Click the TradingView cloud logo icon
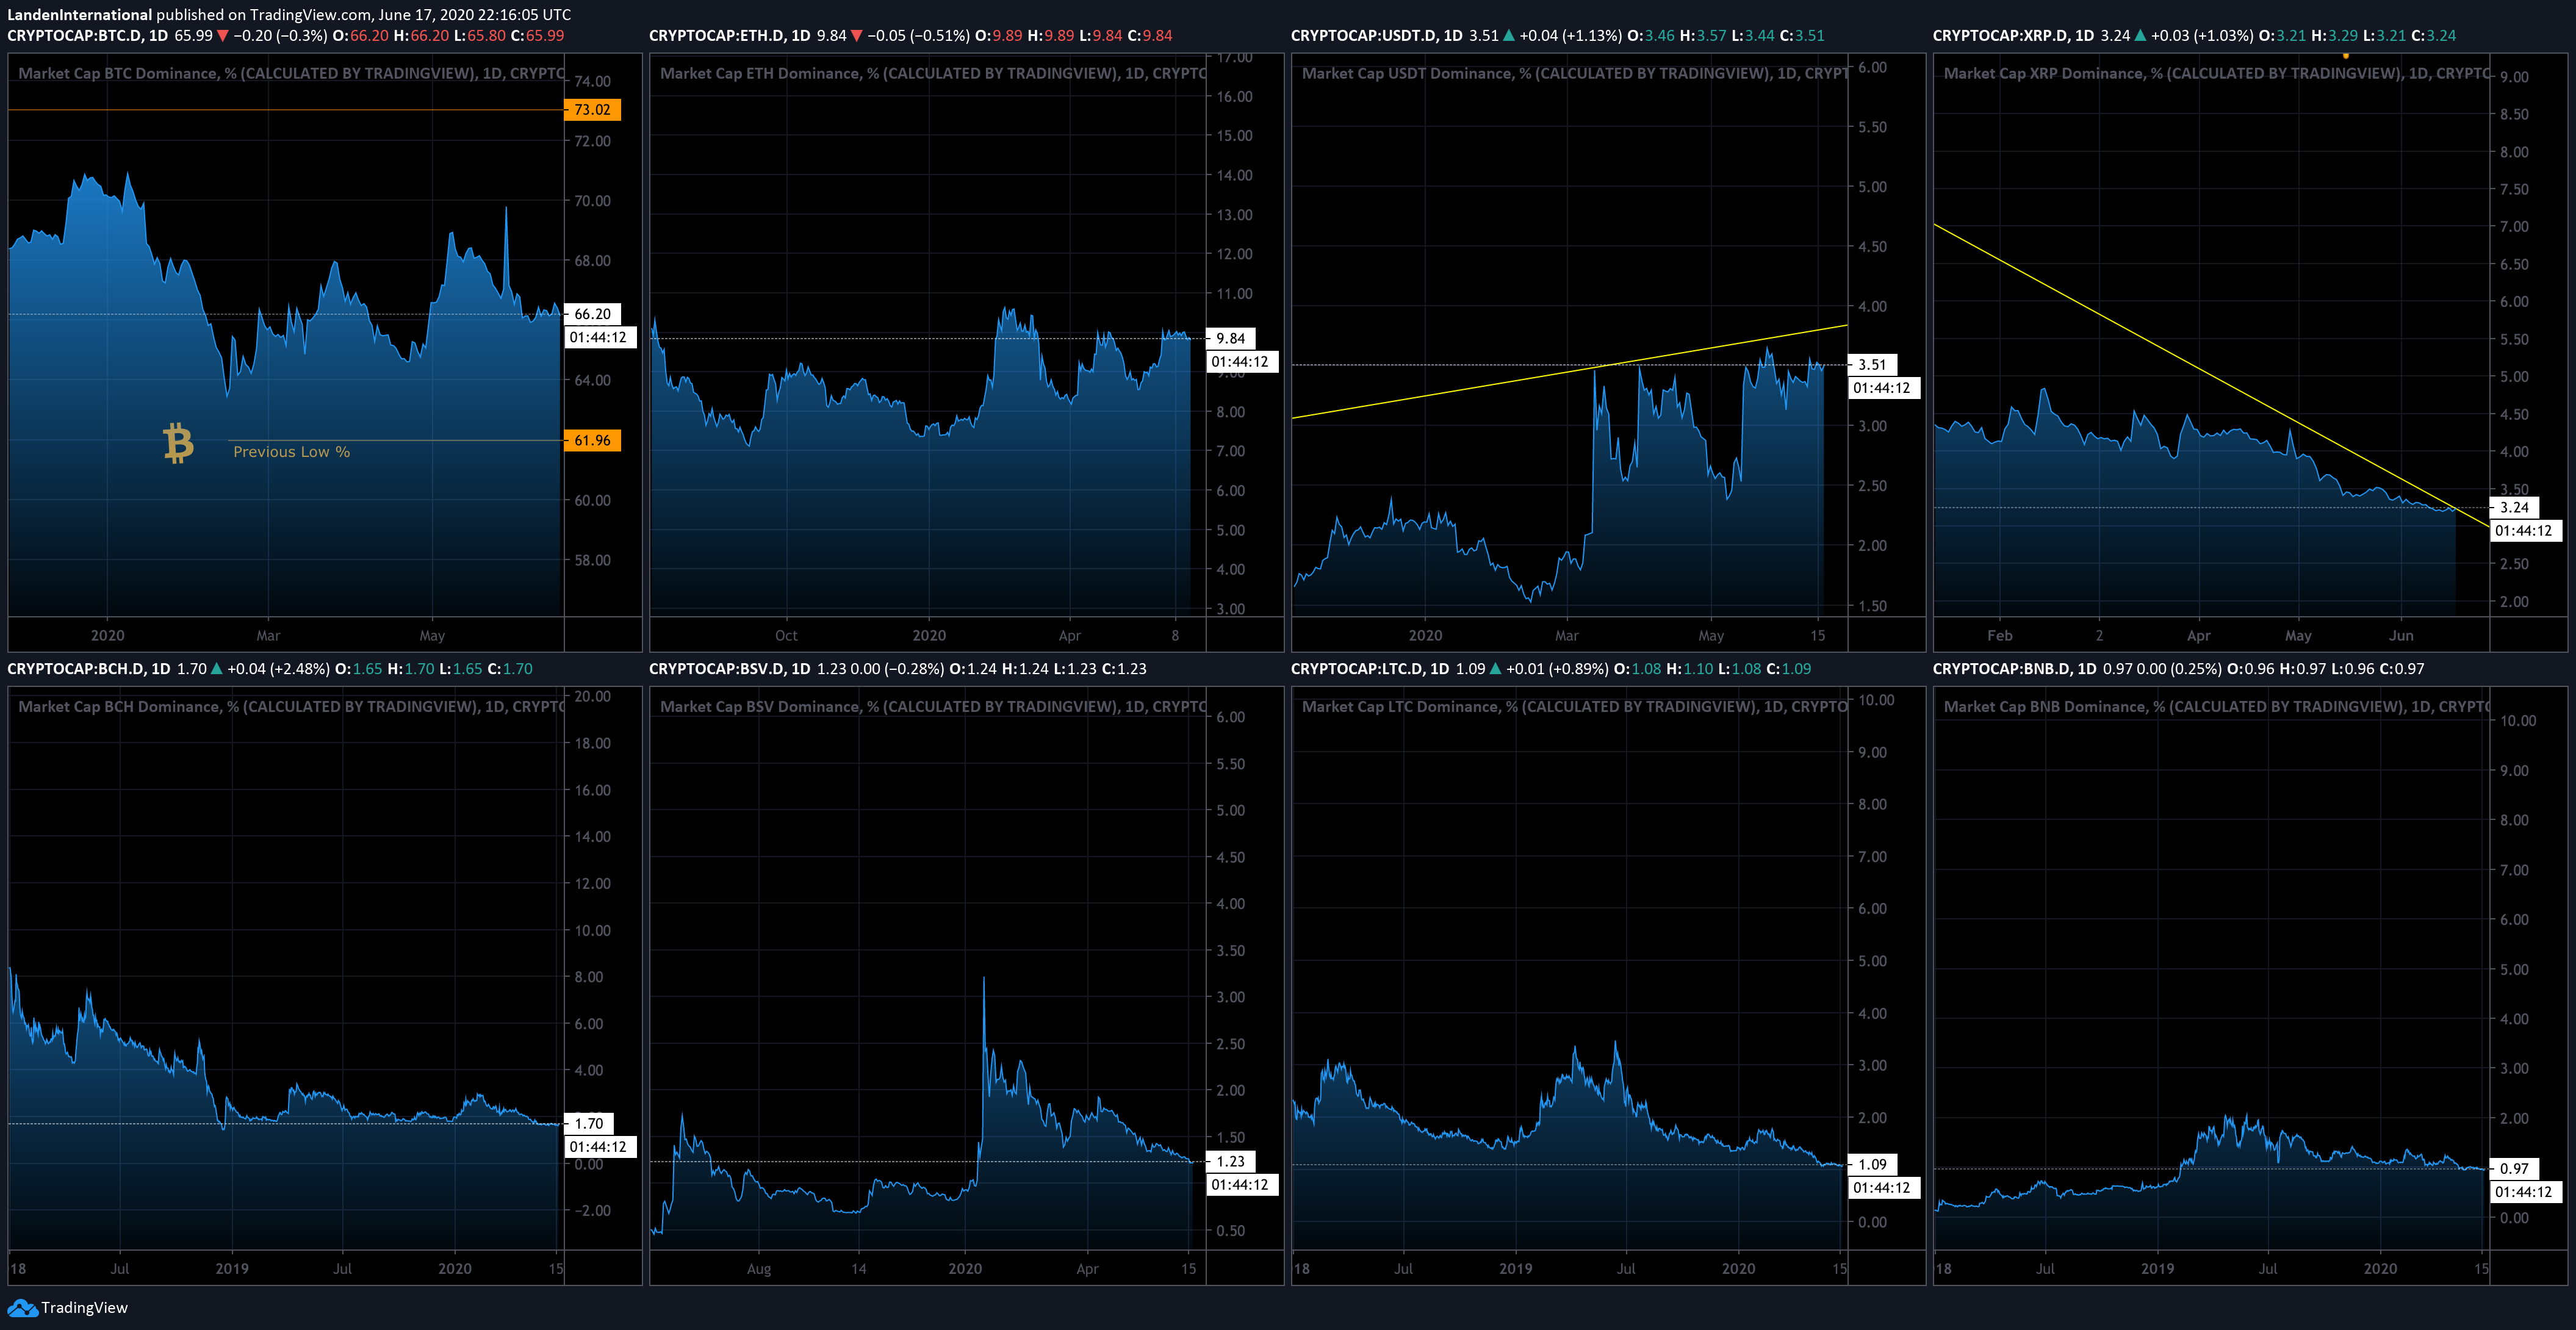Image resolution: width=2576 pixels, height=1330 pixels. (22, 1308)
